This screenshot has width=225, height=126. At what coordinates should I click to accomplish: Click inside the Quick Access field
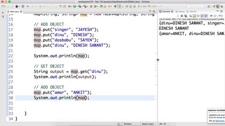(x=195, y=6)
